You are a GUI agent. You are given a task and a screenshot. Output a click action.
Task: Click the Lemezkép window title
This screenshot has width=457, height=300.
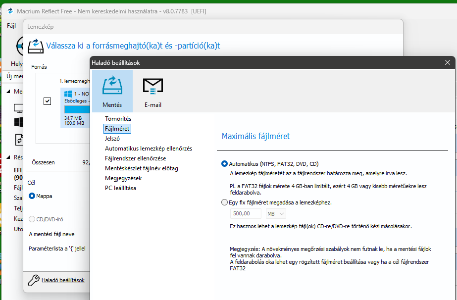pyautogui.click(x=40, y=27)
